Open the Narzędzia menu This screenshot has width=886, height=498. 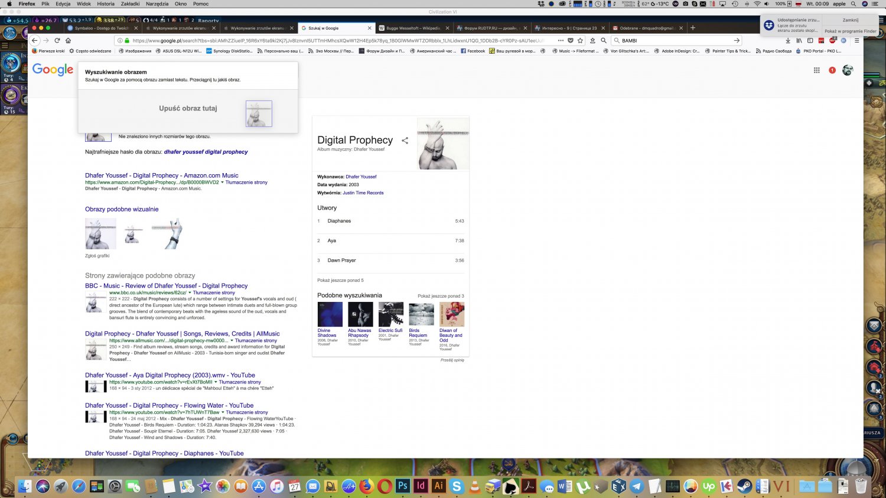pyautogui.click(x=157, y=4)
